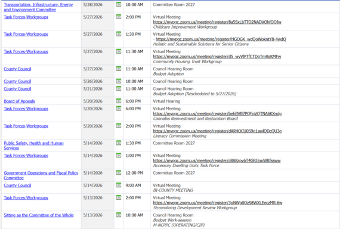
Task: Click 'Accessory Dwelling Units Task Force' text
Action: point(186,165)
